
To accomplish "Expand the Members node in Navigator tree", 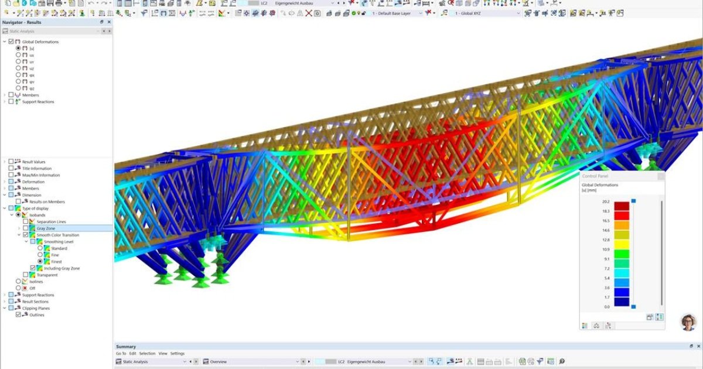I will pos(5,95).
